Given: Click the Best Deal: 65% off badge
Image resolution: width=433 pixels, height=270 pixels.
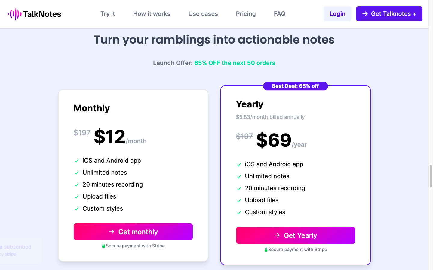Looking at the screenshot, I should (x=295, y=86).
